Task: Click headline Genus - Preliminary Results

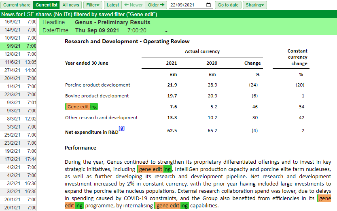Action: pyautogui.click(x=112, y=22)
